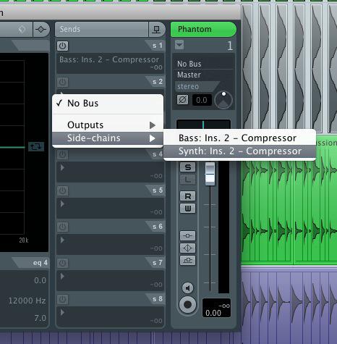Image resolution: width=337 pixels, height=344 pixels.
Task: Click the record enable button
Action: [188, 305]
